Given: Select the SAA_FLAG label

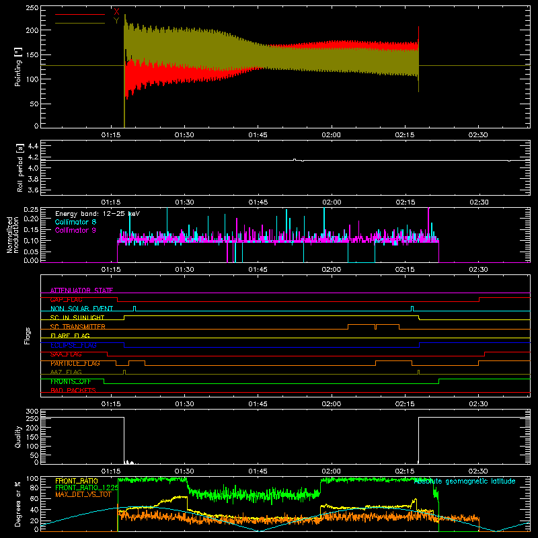Looking at the screenshot, I should (66, 354).
